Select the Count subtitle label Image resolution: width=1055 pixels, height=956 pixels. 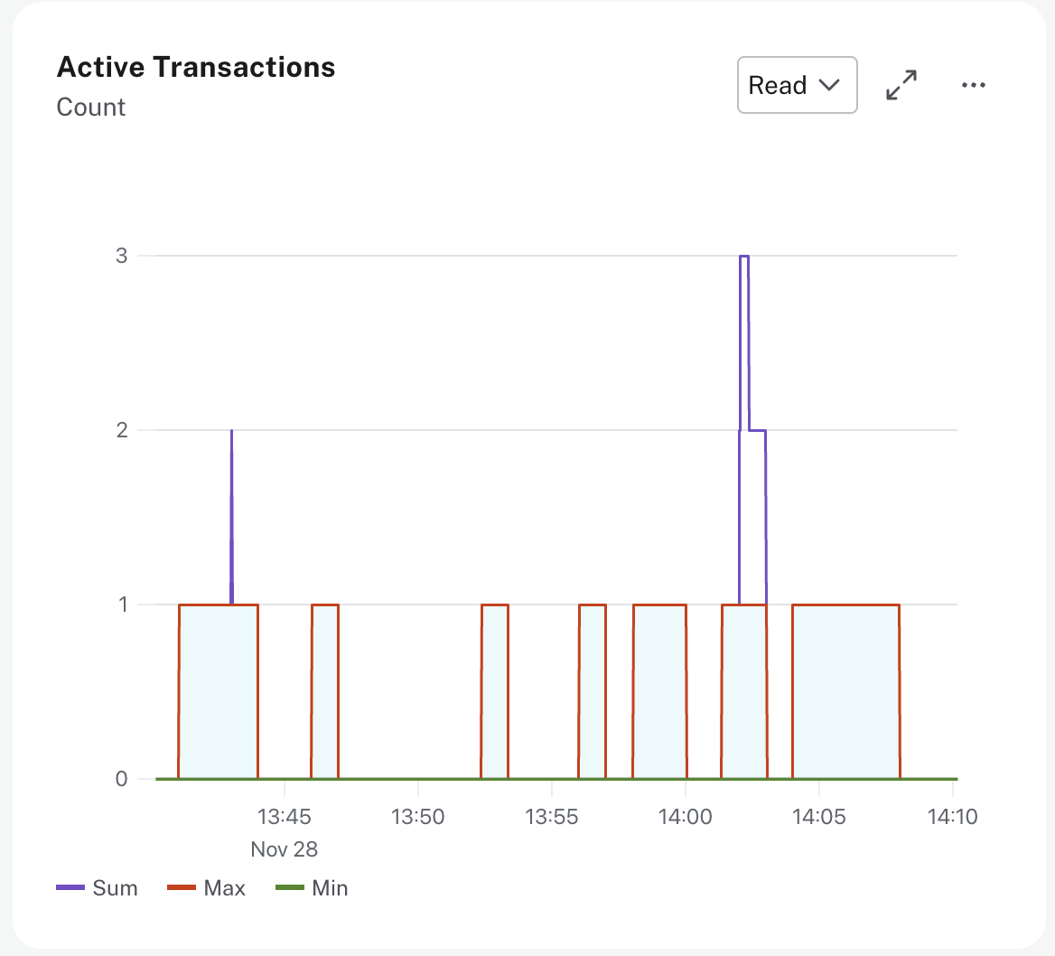[90, 107]
